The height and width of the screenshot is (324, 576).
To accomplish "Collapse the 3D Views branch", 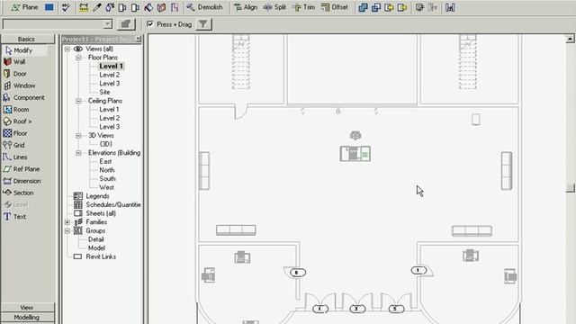I will pyautogui.click(x=78, y=136).
